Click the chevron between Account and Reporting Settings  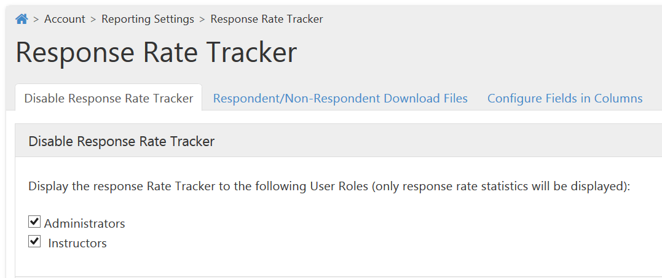[93, 20]
